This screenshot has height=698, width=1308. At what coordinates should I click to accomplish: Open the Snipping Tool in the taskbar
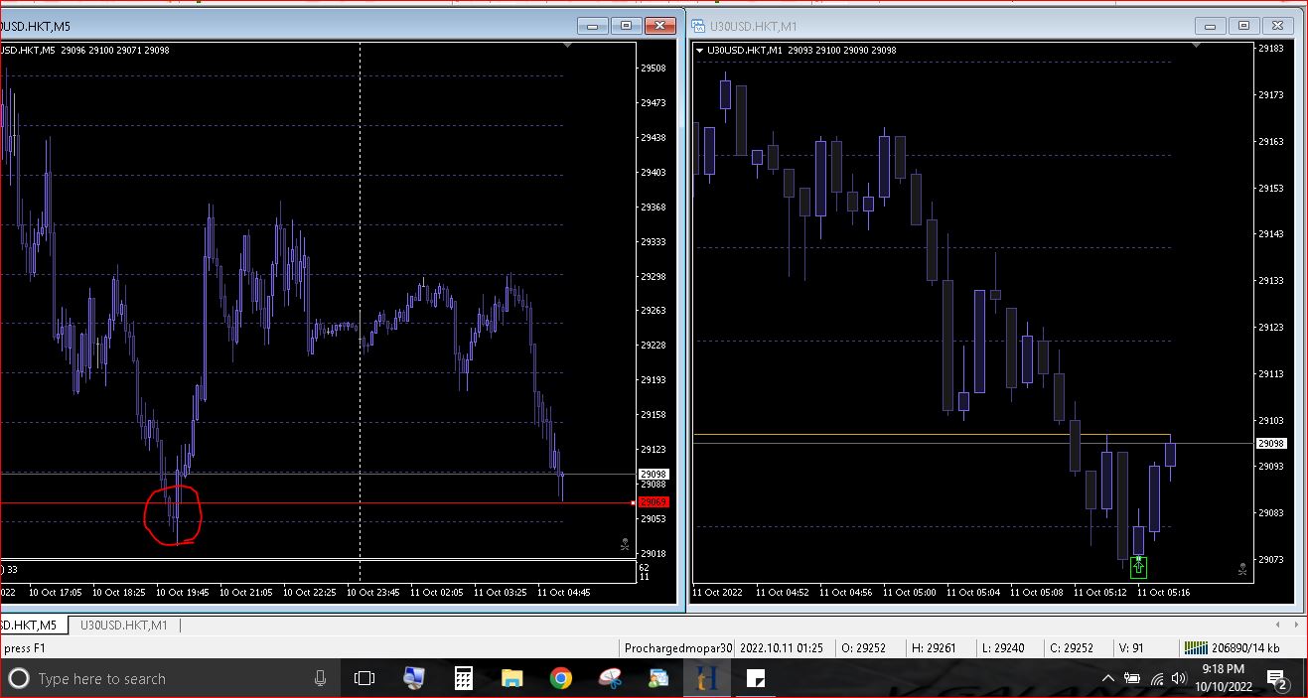pyautogui.click(x=609, y=678)
